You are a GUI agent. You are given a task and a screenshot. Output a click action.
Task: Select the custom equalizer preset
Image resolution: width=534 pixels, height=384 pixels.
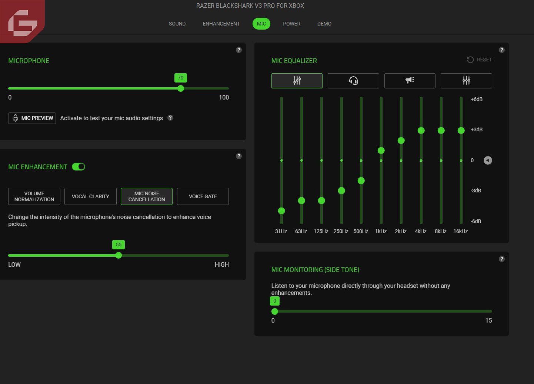point(466,81)
